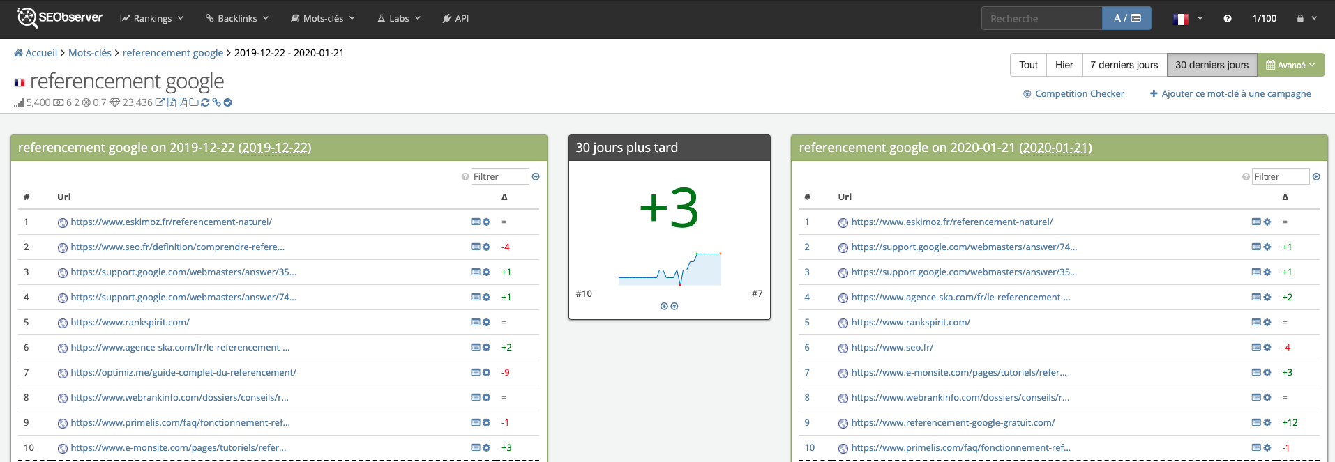
Task: Apply filter arrow in 2019-12-22 table
Action: tap(536, 177)
